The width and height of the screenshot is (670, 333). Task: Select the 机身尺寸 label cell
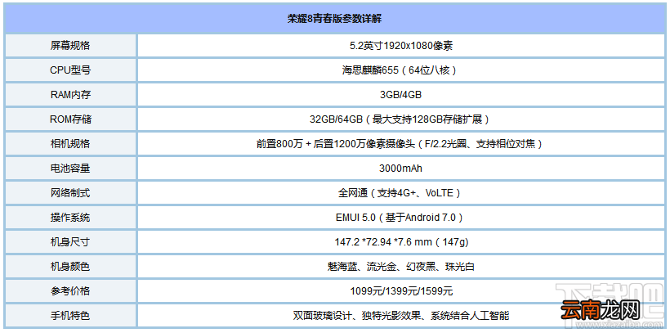[x=70, y=242]
